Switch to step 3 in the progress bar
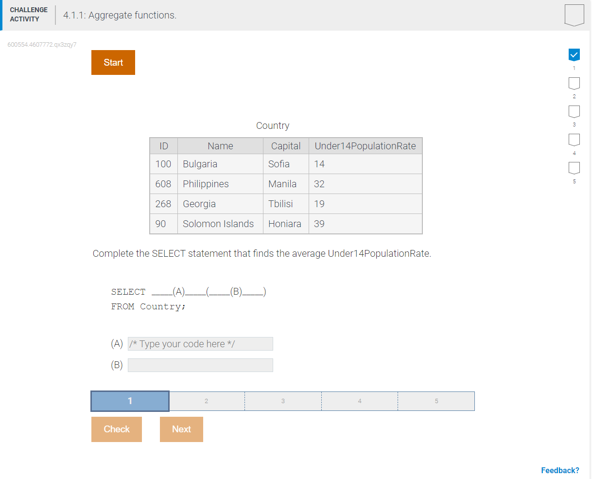 (x=282, y=401)
